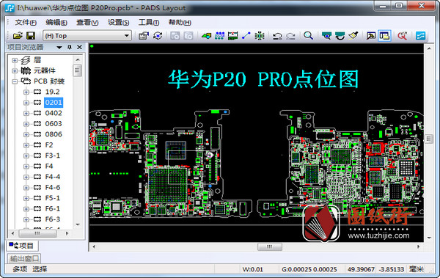Open the (H) Top layer dropdown

[87, 36]
